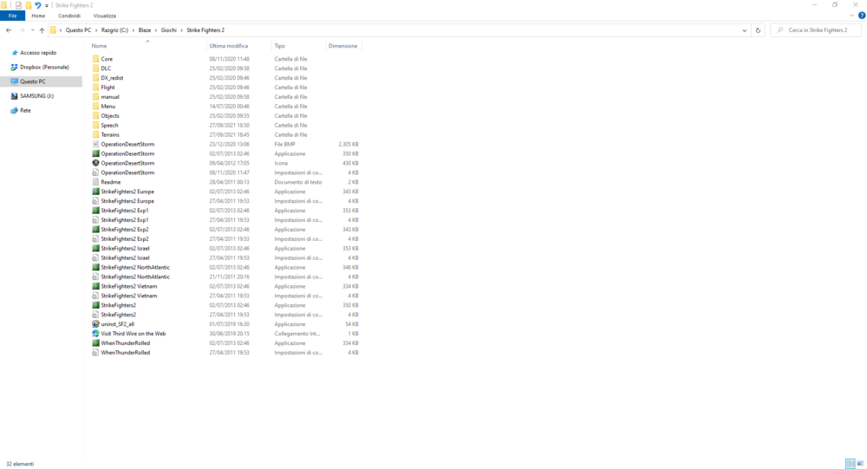
Task: Select StrikeFighters2 NorthAtlantic settings file row
Action: [x=225, y=277]
